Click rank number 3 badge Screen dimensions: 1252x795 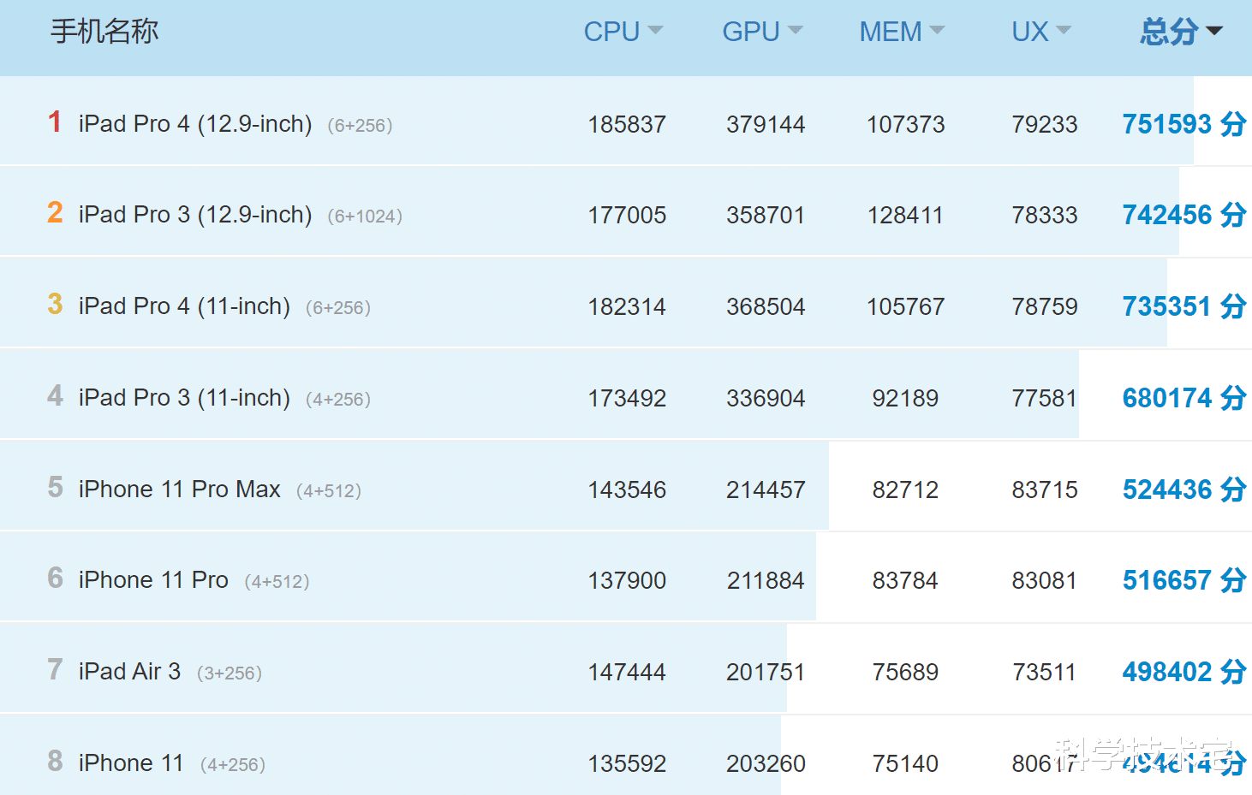(55, 304)
